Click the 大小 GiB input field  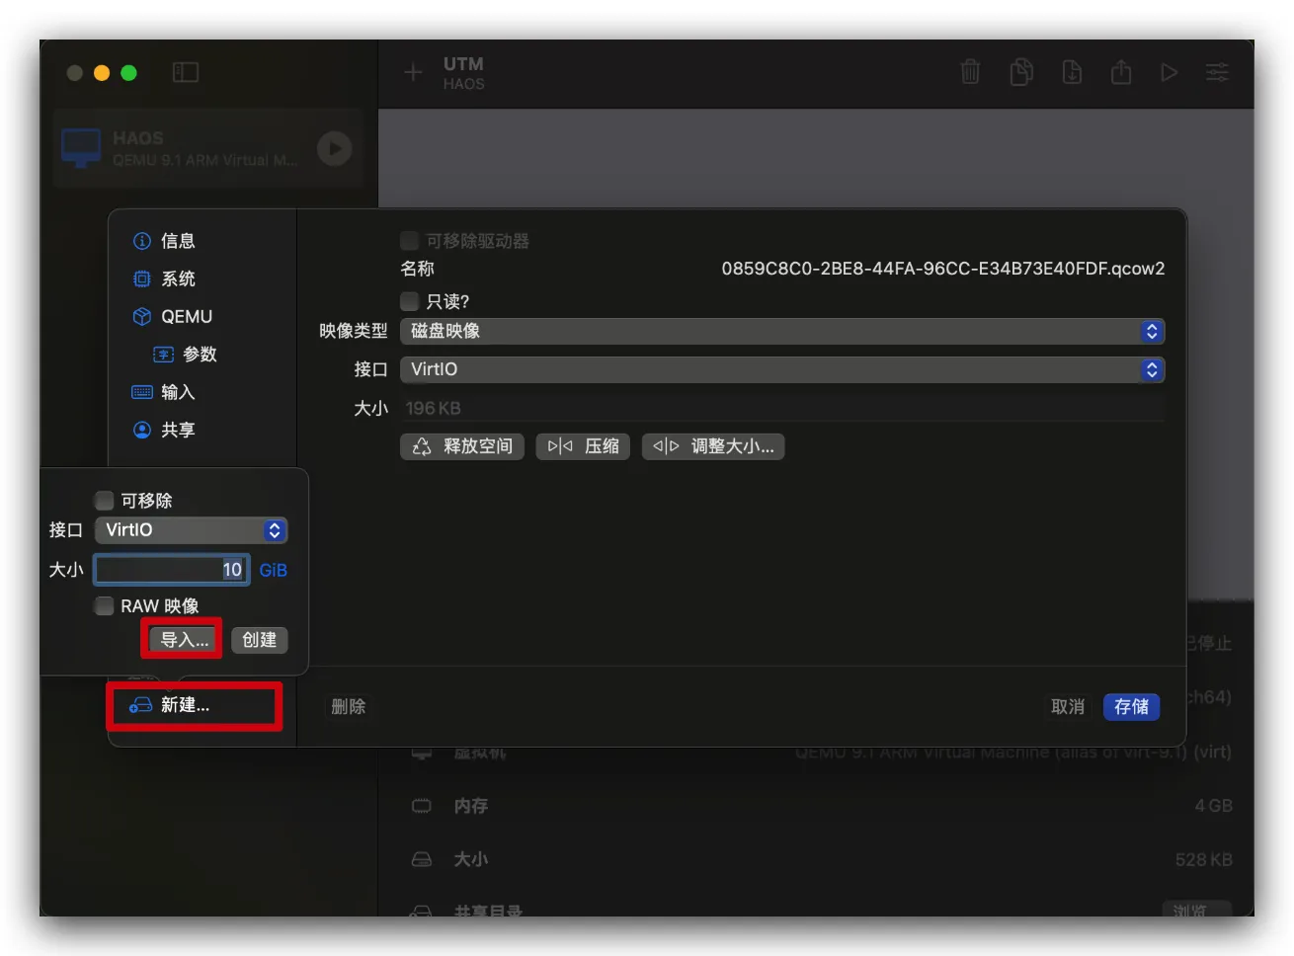171,570
